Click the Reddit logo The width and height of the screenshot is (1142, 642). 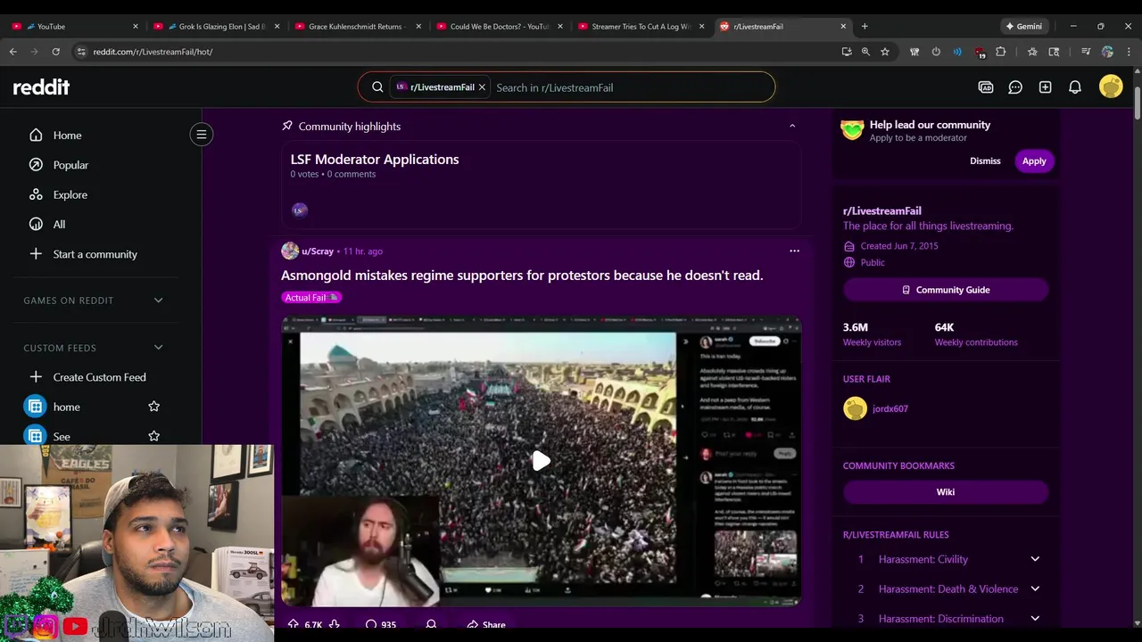pyautogui.click(x=41, y=87)
